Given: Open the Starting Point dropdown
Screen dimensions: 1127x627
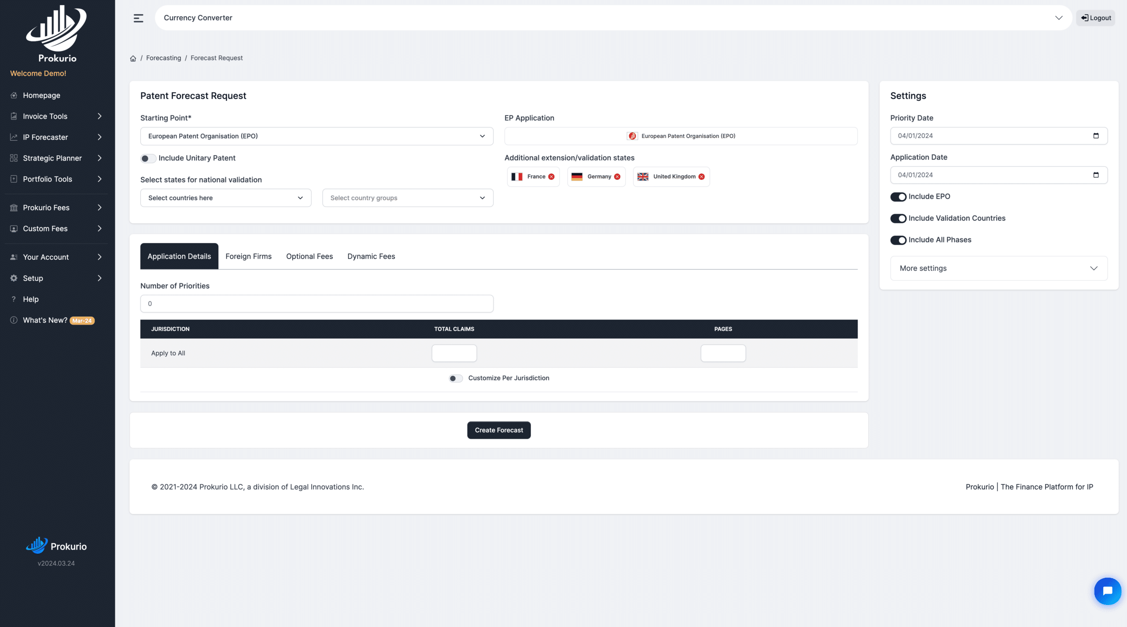Looking at the screenshot, I should [317, 136].
